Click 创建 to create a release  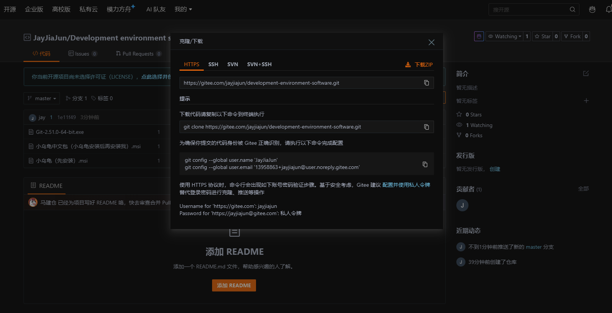pos(495,169)
